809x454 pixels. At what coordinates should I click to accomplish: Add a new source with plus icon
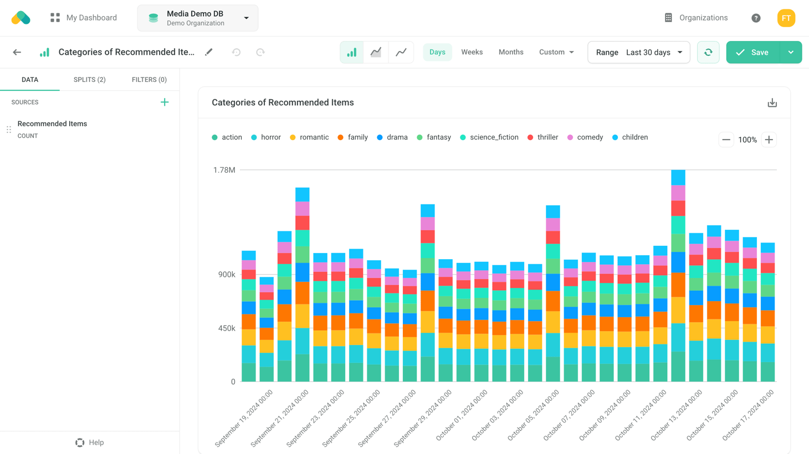(x=165, y=102)
